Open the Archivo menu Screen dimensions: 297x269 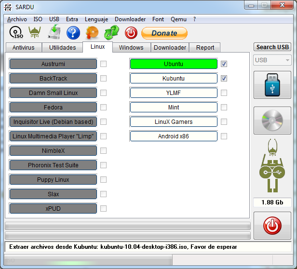pos(17,19)
